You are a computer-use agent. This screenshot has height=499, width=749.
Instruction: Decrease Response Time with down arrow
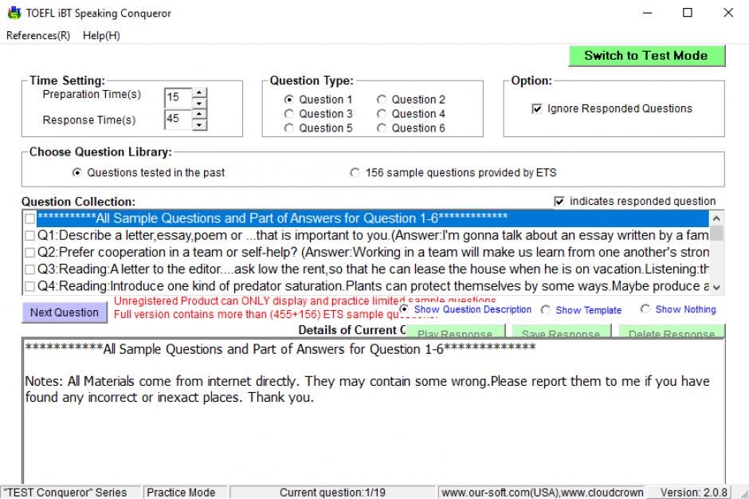click(199, 124)
